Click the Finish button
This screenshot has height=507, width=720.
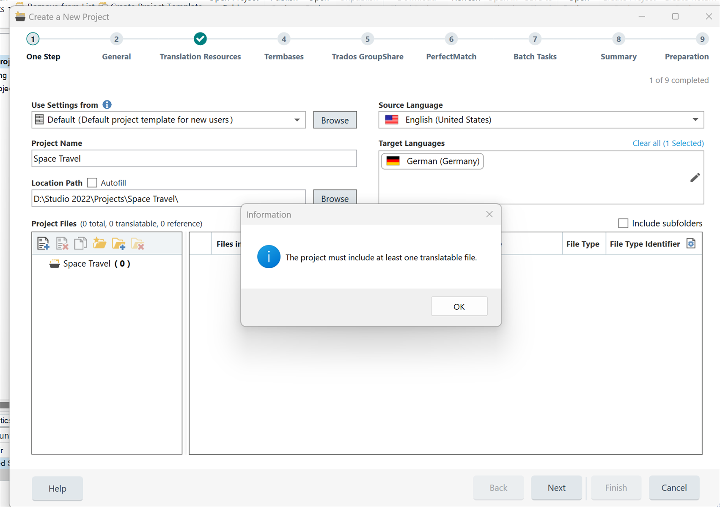[616, 488]
